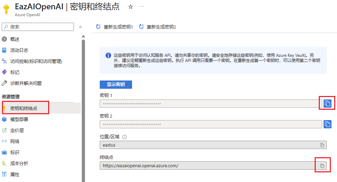Copy the 终结点 endpoint URL
Screen dimensions: 337x182
[322, 165]
